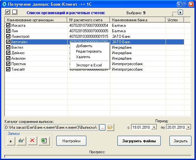Add a record with the plus icon
This screenshot has height=160, width=196.
pyautogui.click(x=11, y=141)
